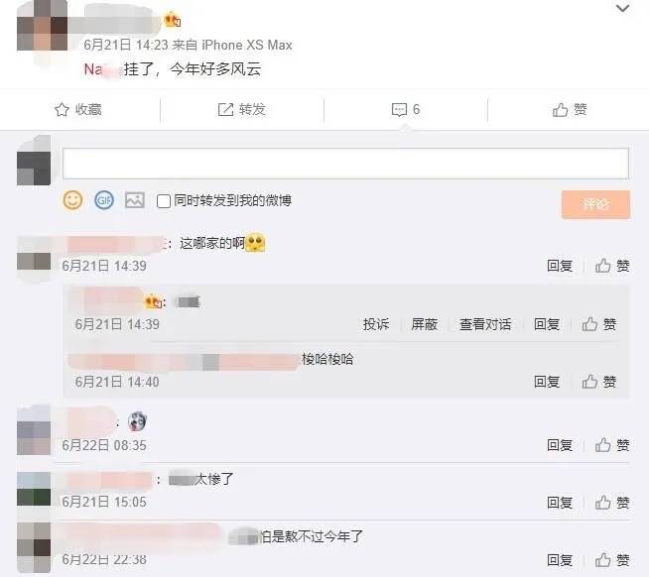Viewport: 649px width, 577px height.
Task: Open the emoji picker smiley icon
Action: pos(72,200)
